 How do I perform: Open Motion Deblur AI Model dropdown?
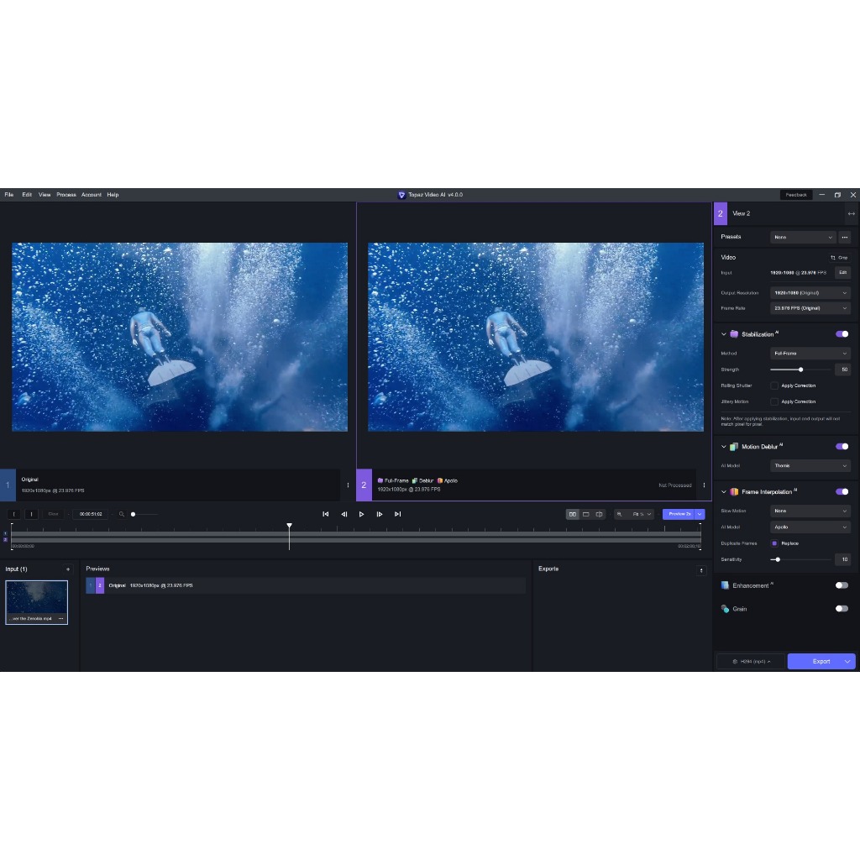pos(810,465)
